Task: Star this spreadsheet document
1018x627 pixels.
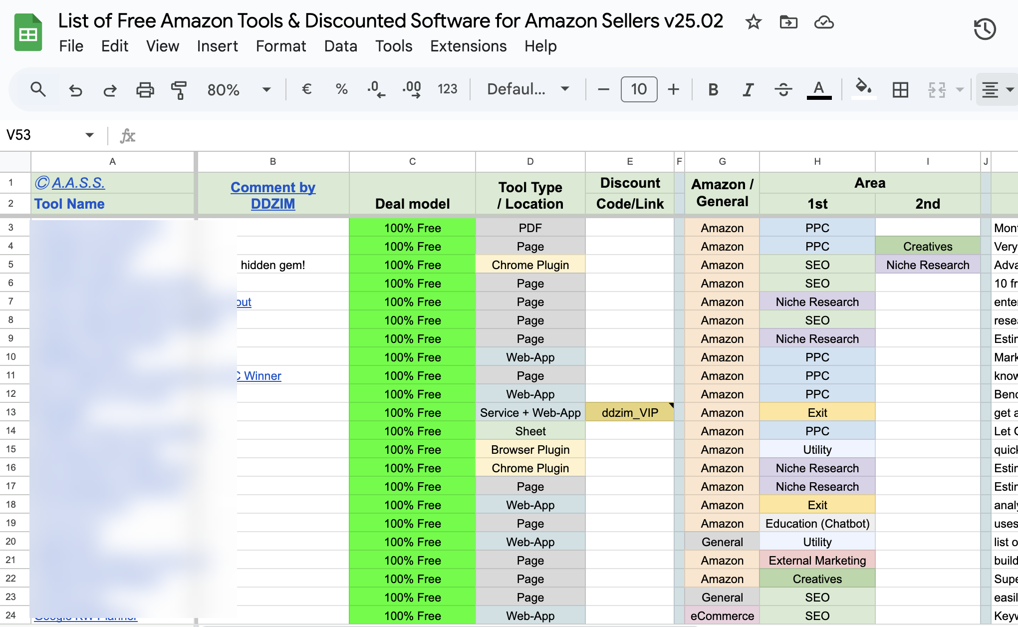Action: pos(753,22)
